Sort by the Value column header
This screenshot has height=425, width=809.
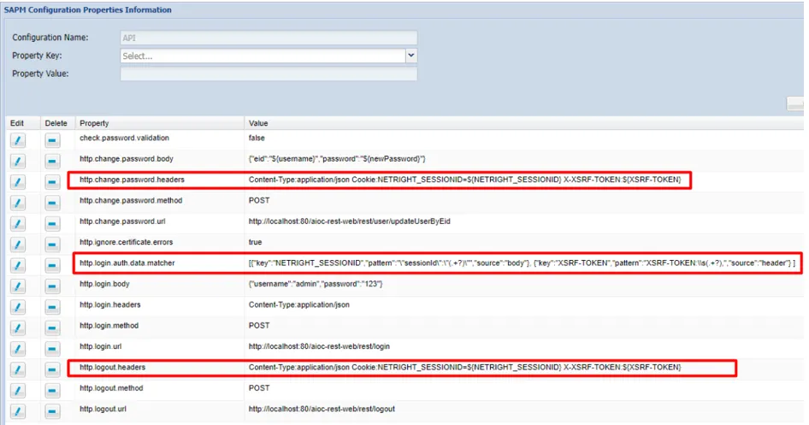point(523,123)
